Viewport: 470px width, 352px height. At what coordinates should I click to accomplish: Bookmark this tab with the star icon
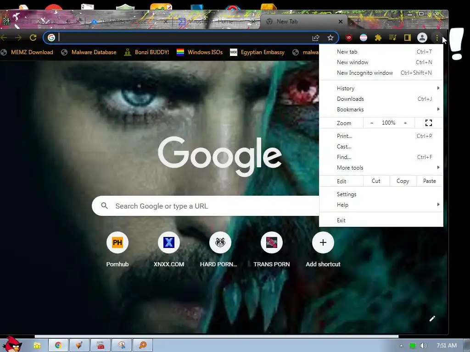(x=330, y=38)
